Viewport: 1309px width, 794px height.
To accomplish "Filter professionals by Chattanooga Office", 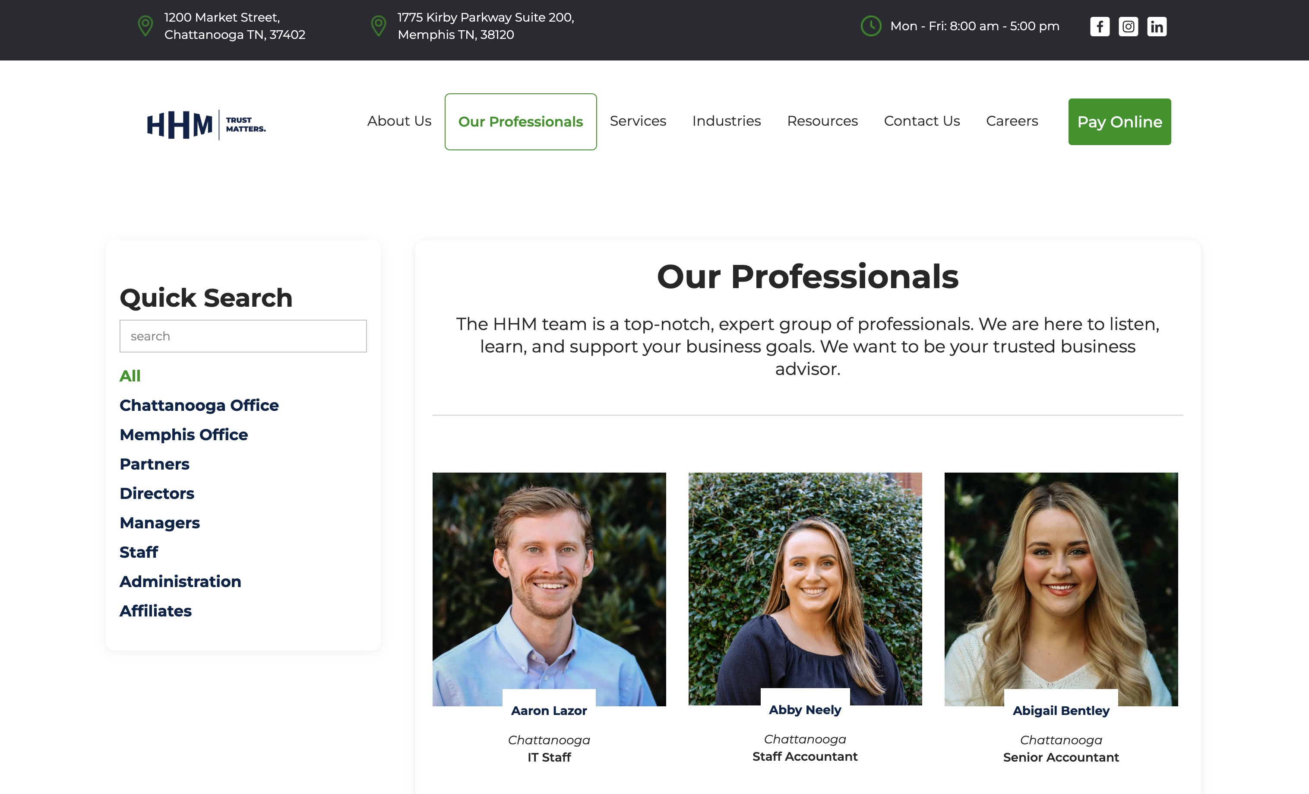I will coord(199,405).
